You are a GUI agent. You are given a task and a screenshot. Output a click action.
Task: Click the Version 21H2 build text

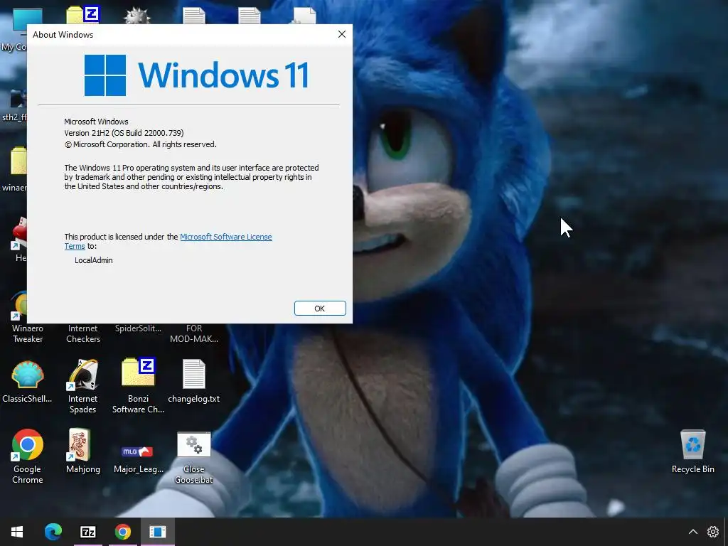click(x=124, y=133)
